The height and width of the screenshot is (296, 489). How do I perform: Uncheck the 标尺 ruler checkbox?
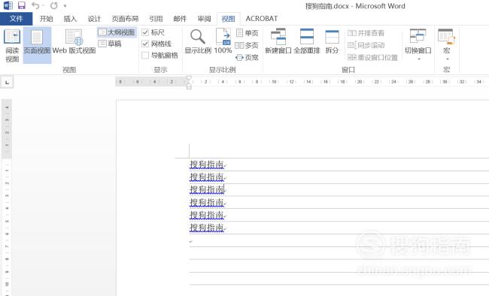pos(145,32)
